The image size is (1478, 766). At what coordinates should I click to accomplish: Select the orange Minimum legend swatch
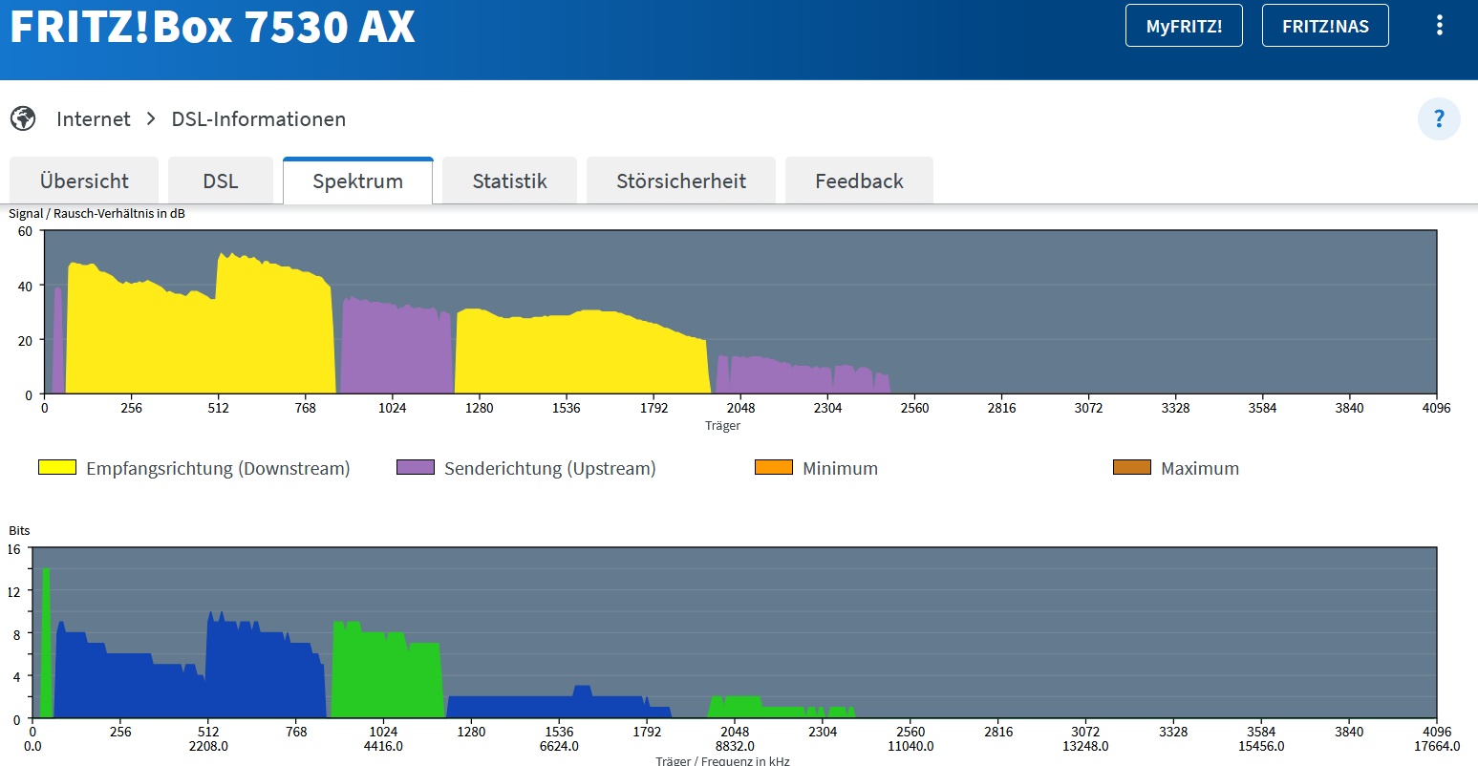774,468
